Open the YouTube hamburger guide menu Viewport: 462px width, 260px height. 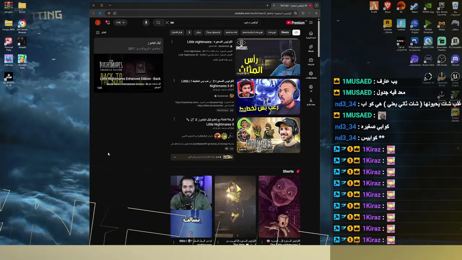click(311, 23)
